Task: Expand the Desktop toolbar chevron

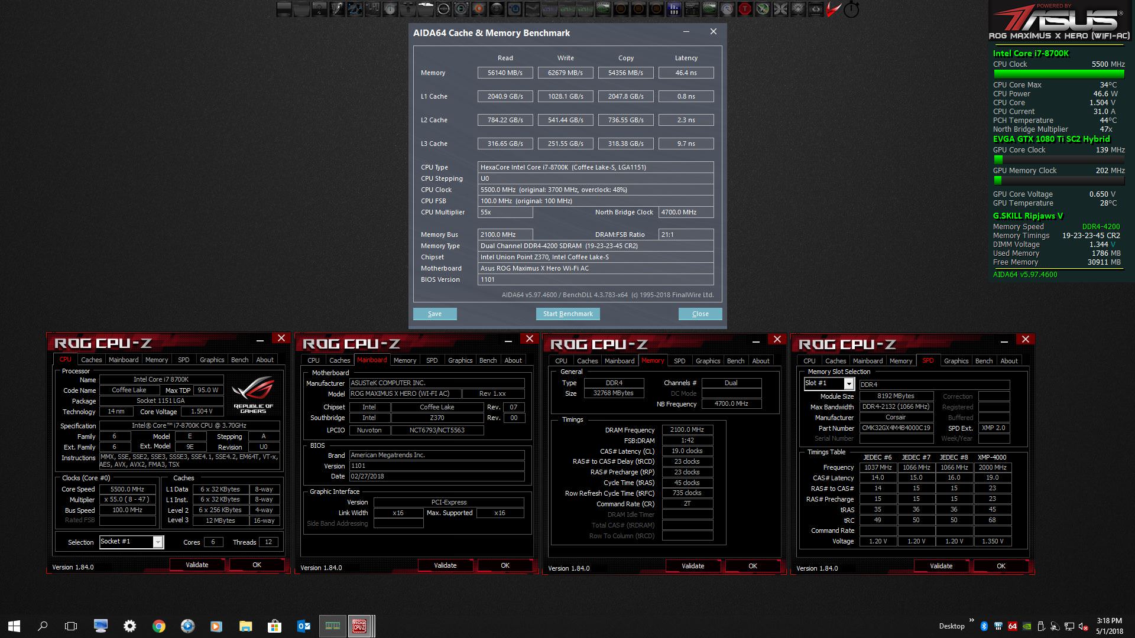Action: pyautogui.click(x=971, y=621)
